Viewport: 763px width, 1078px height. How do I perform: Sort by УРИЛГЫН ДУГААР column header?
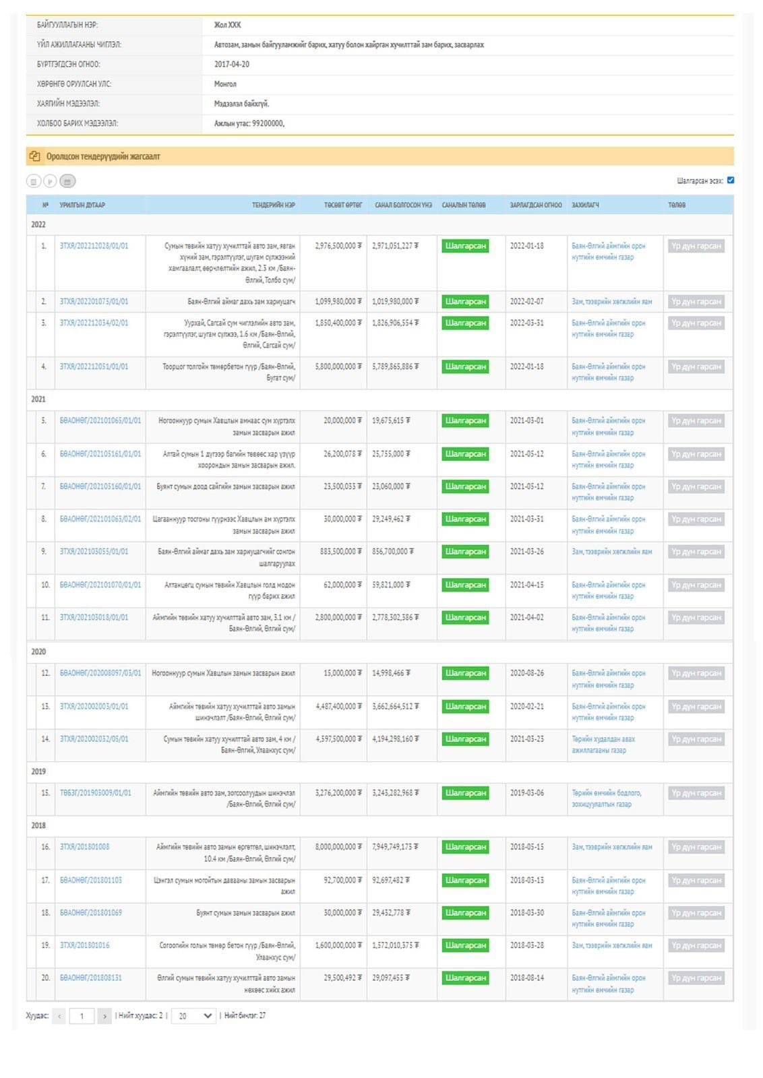82,205
